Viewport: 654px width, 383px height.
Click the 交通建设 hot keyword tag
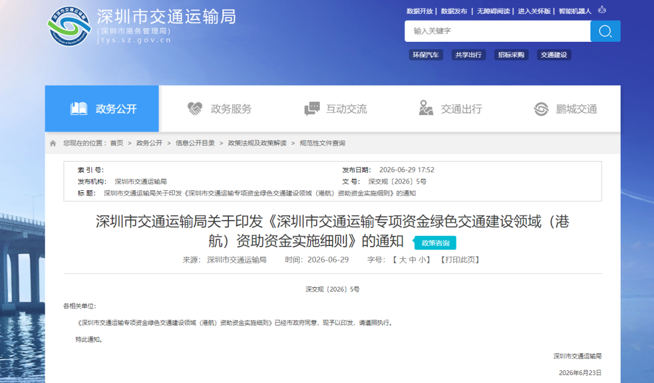point(554,55)
